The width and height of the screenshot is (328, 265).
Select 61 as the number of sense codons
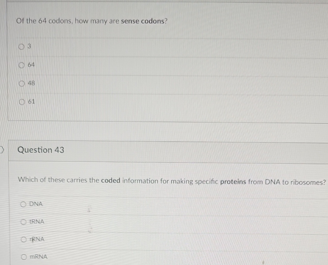(x=21, y=102)
